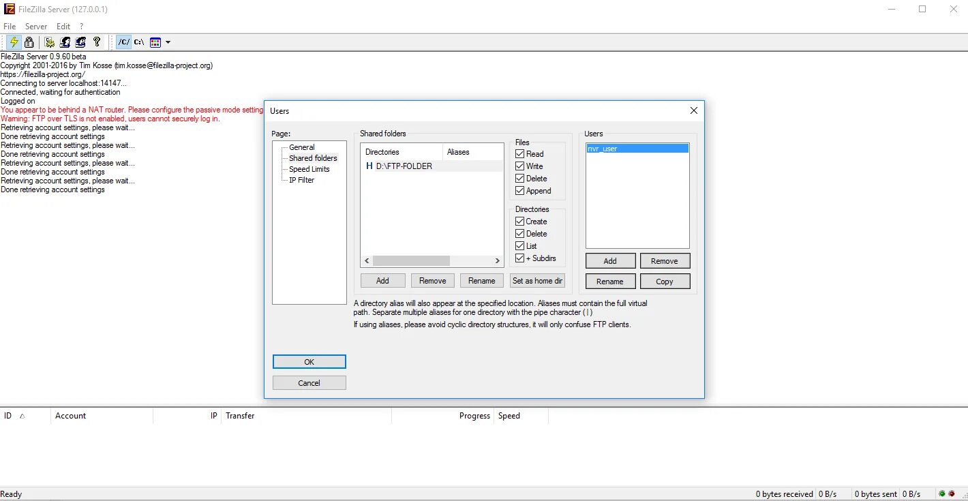This screenshot has width=968, height=501.
Task: Open the Server menu
Action: [36, 27]
